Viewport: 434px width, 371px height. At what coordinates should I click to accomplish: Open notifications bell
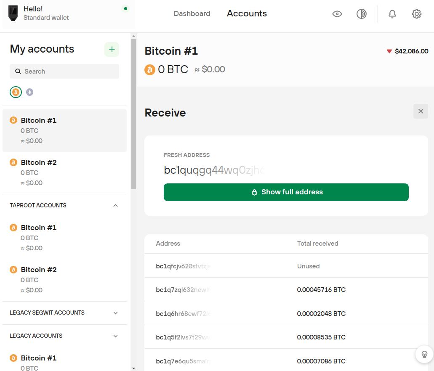[392, 14]
